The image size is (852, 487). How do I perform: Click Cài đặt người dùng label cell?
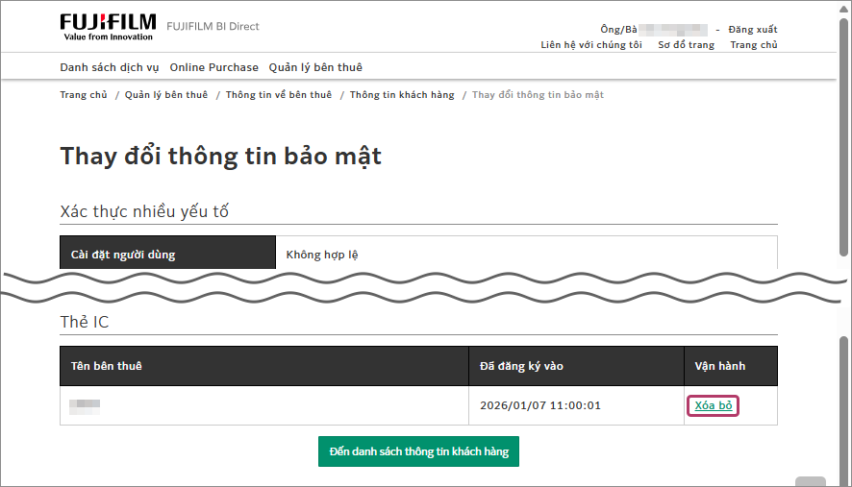(x=168, y=253)
